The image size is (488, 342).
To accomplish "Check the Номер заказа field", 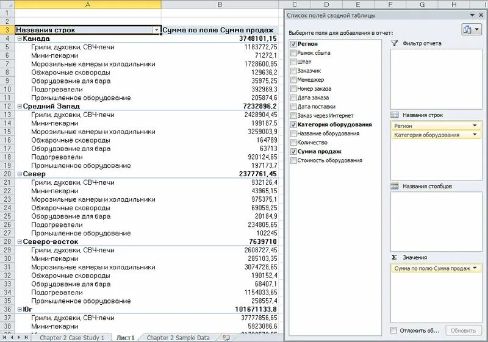I will tap(293, 89).
